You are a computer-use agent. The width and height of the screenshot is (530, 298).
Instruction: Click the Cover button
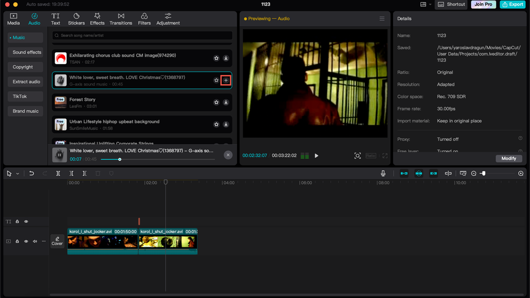(x=57, y=241)
